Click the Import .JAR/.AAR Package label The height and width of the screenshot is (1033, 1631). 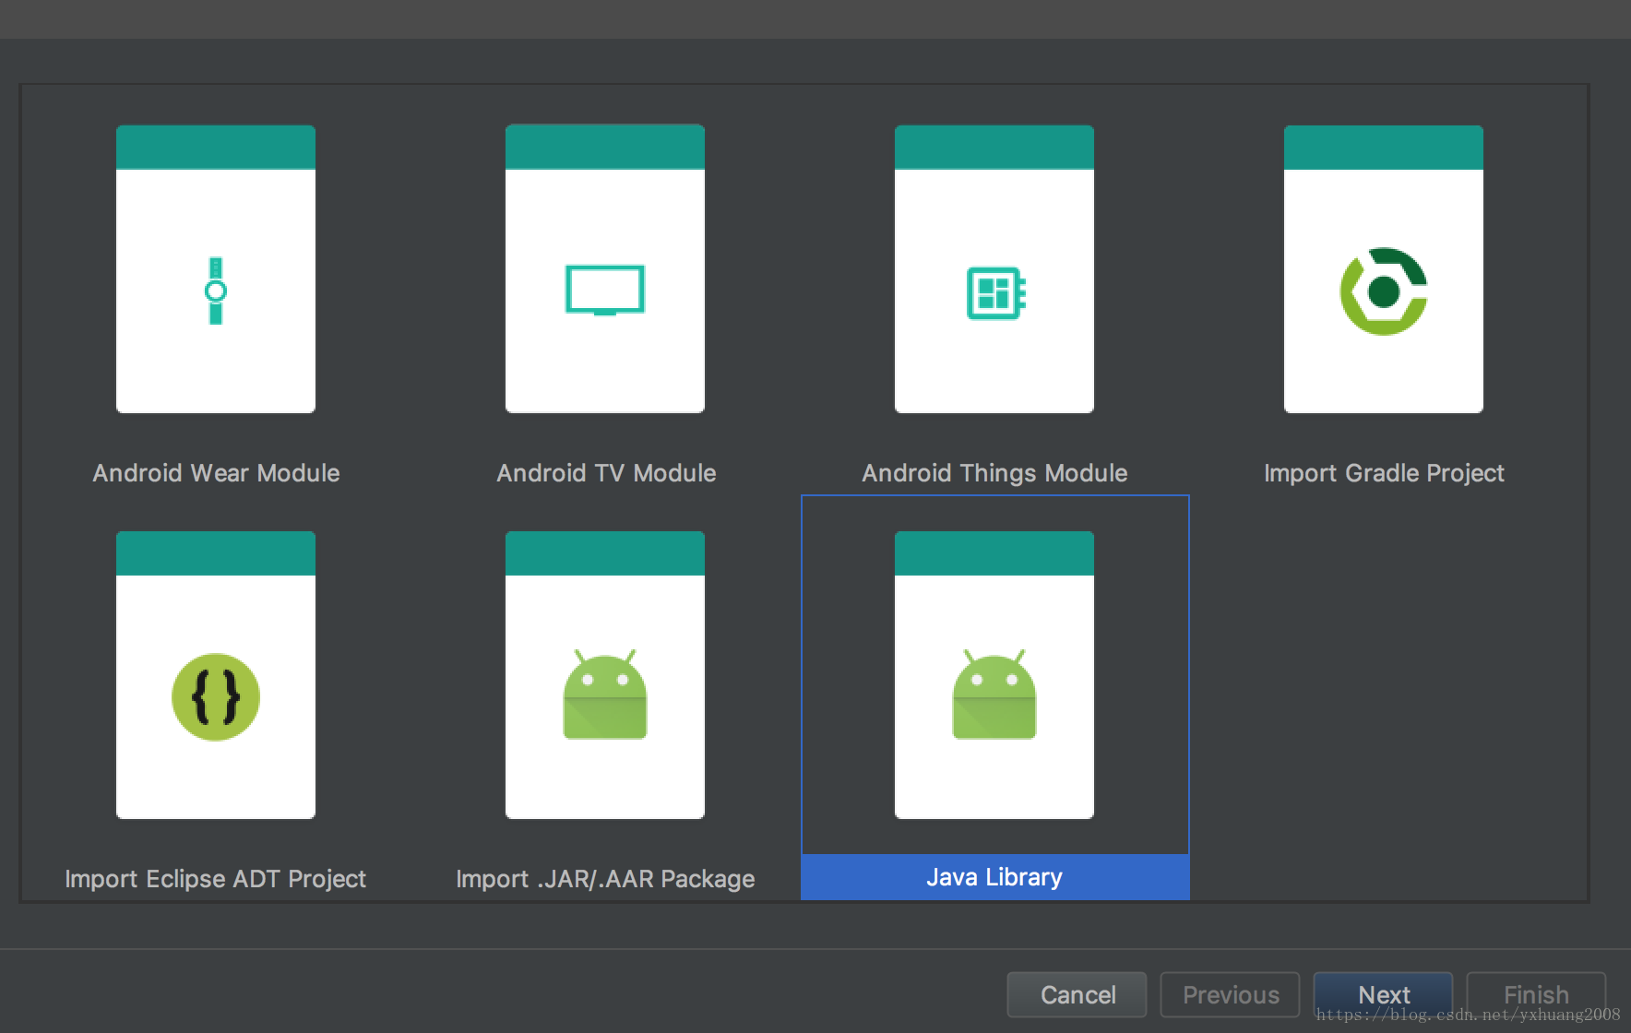[605, 879]
